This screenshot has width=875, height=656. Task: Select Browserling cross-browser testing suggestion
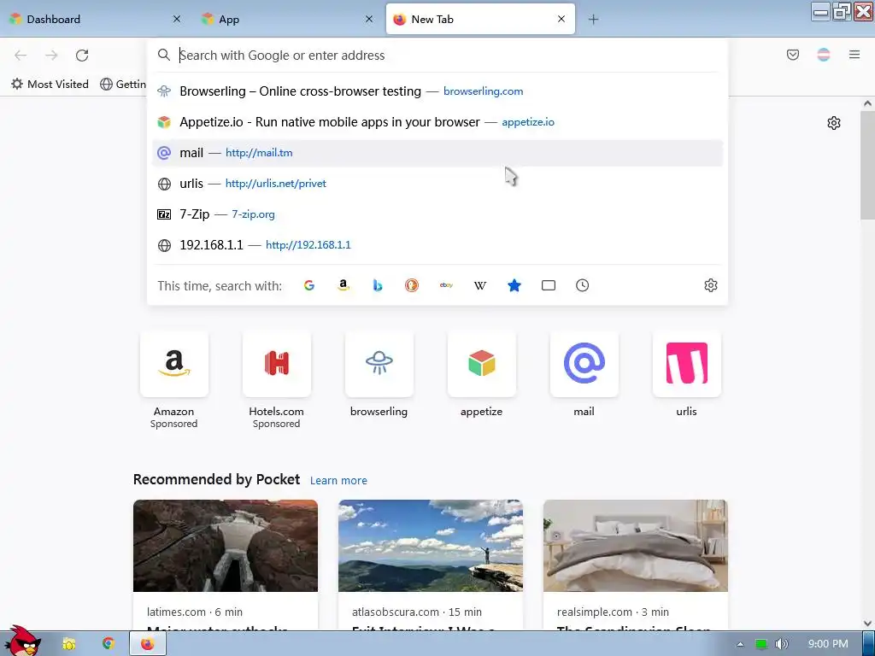tap(437, 91)
